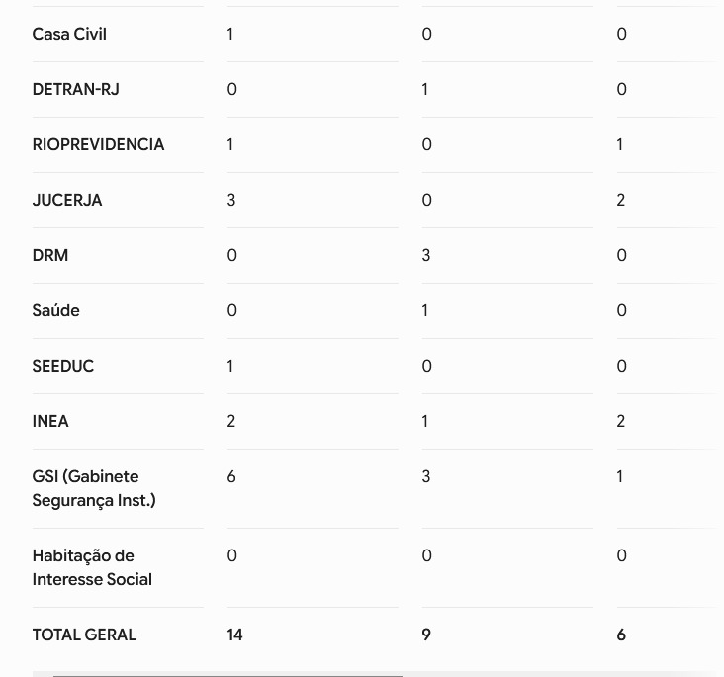
Task: Select the Casa Civil row label
Action: [69, 34]
